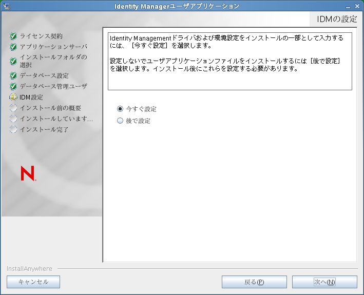
Task: Click the データベース管理ユーザ step label
Action: tap(53, 86)
